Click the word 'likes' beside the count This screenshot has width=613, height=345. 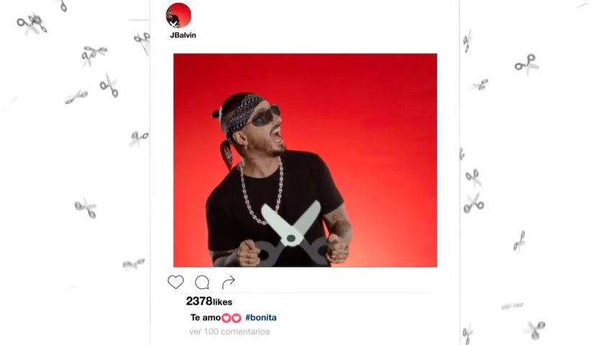[x=222, y=302]
